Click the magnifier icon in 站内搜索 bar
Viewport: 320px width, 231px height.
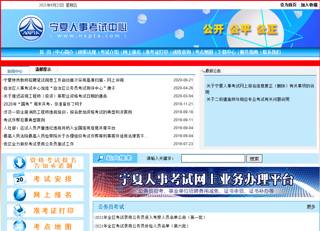100,158
